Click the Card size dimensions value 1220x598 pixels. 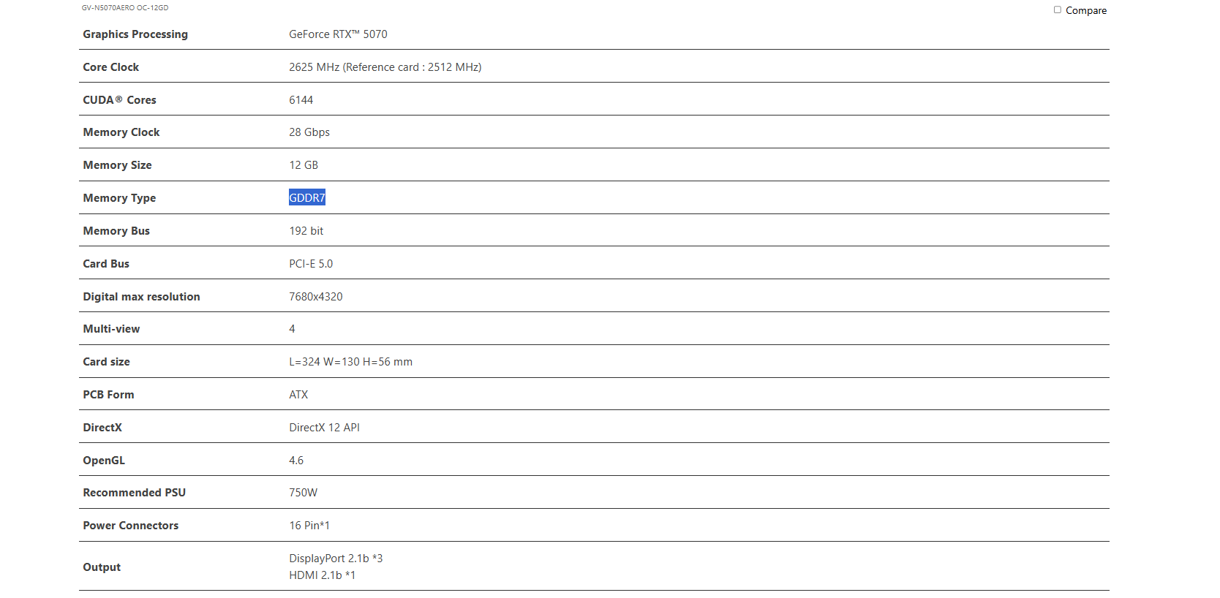(350, 362)
